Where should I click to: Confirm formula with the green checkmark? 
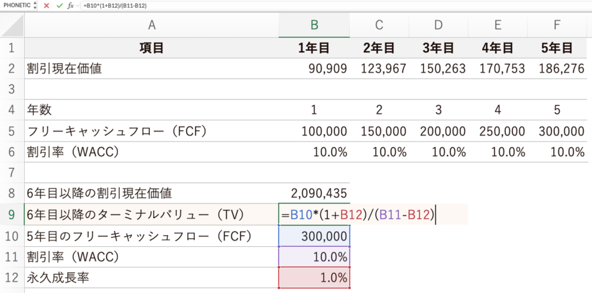(59, 5)
